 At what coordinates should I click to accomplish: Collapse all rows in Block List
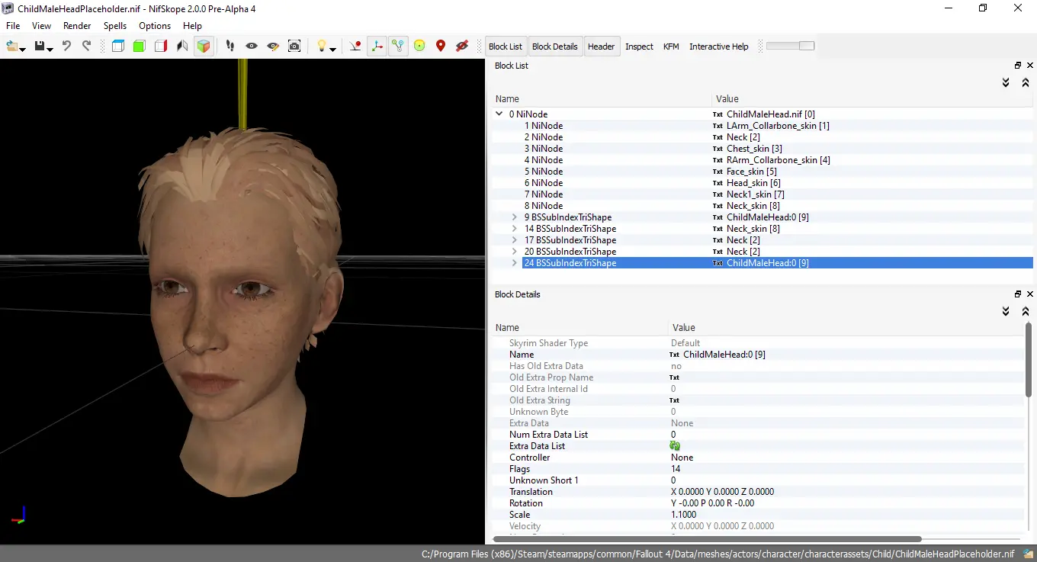tap(1026, 82)
